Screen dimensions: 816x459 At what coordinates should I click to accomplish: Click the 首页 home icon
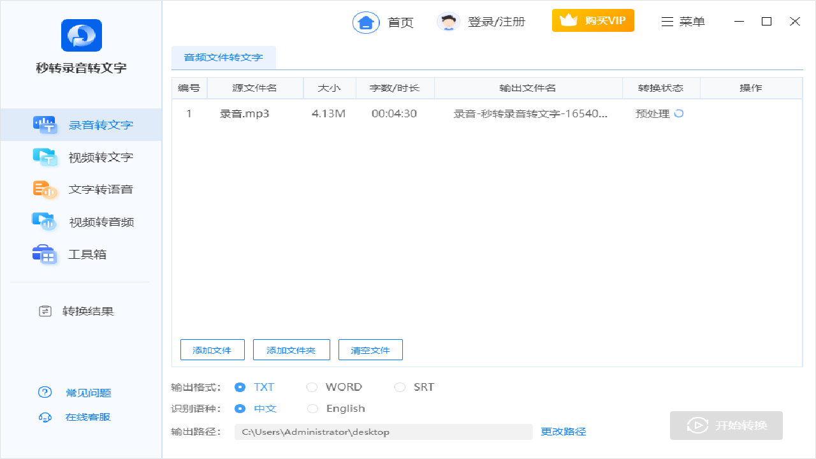[x=365, y=21]
